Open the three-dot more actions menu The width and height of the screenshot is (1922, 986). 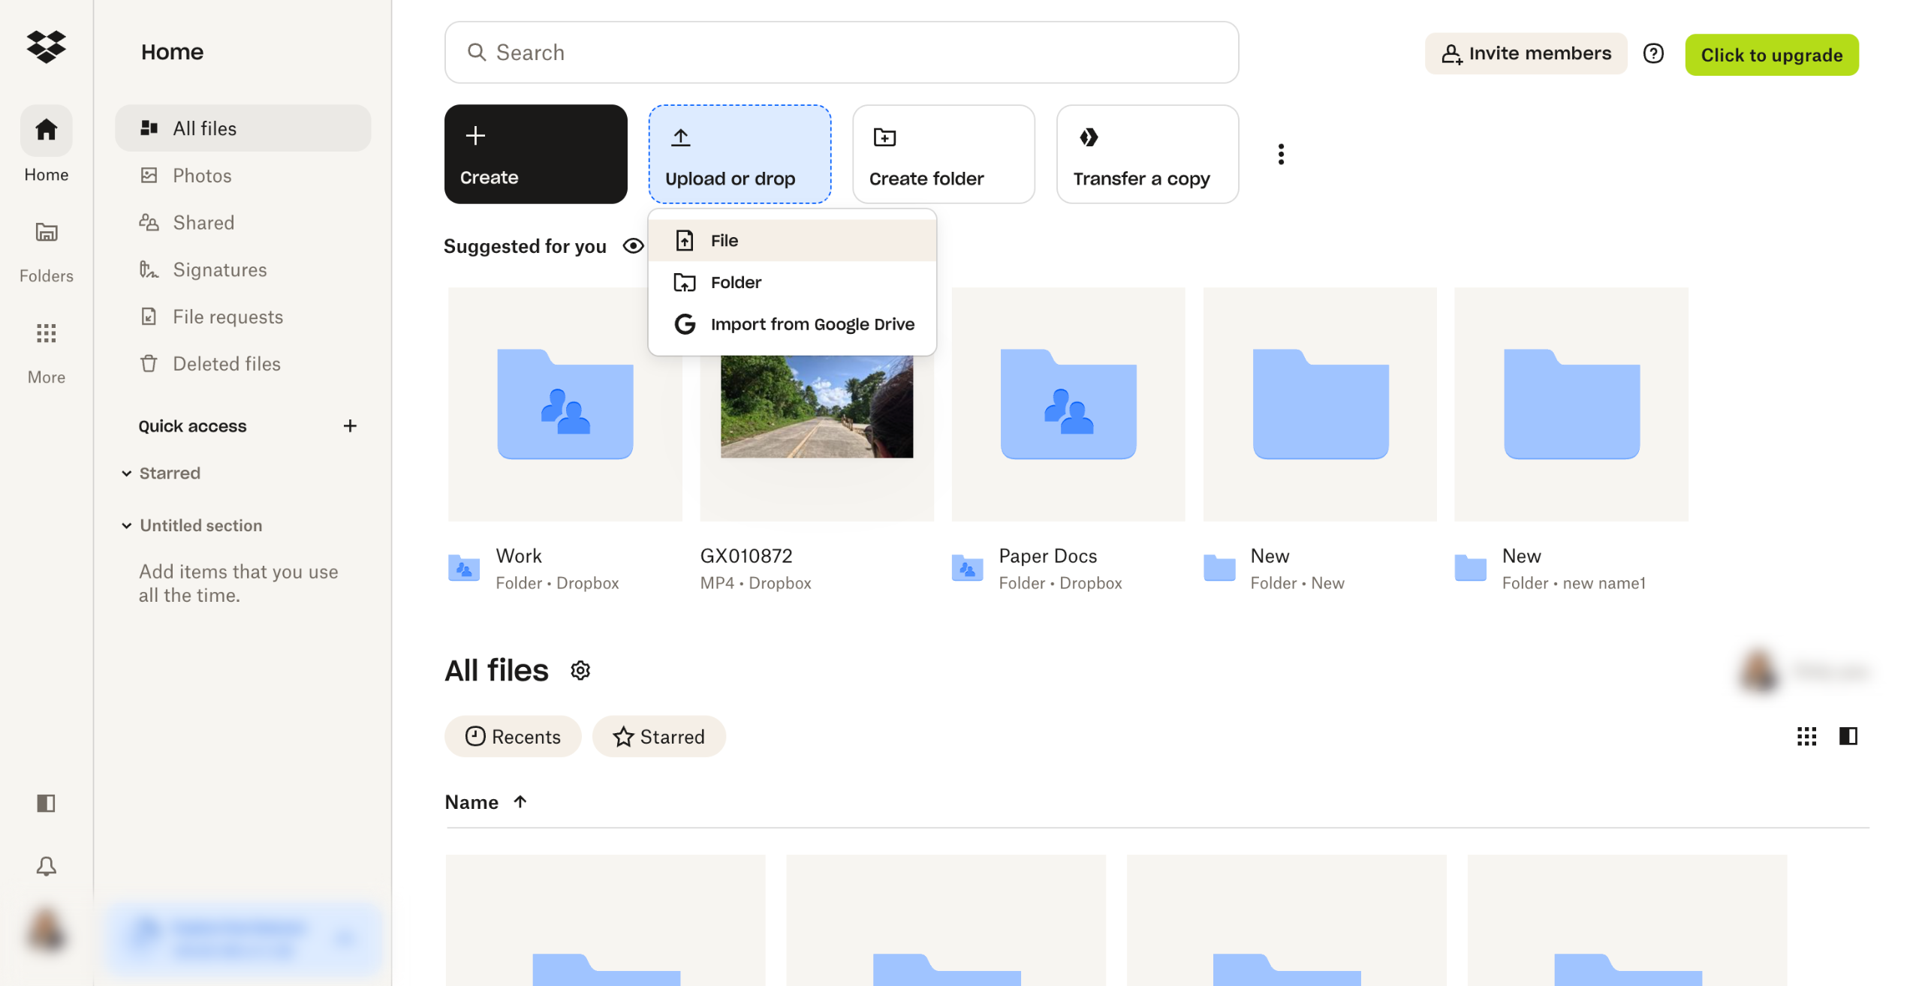pyautogui.click(x=1281, y=154)
